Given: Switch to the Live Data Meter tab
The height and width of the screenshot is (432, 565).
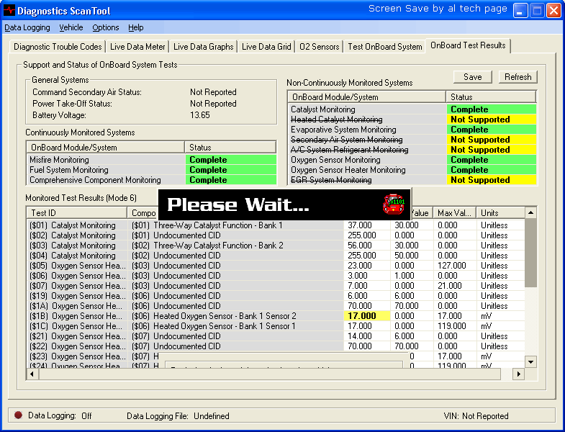Looking at the screenshot, I should click(x=137, y=47).
